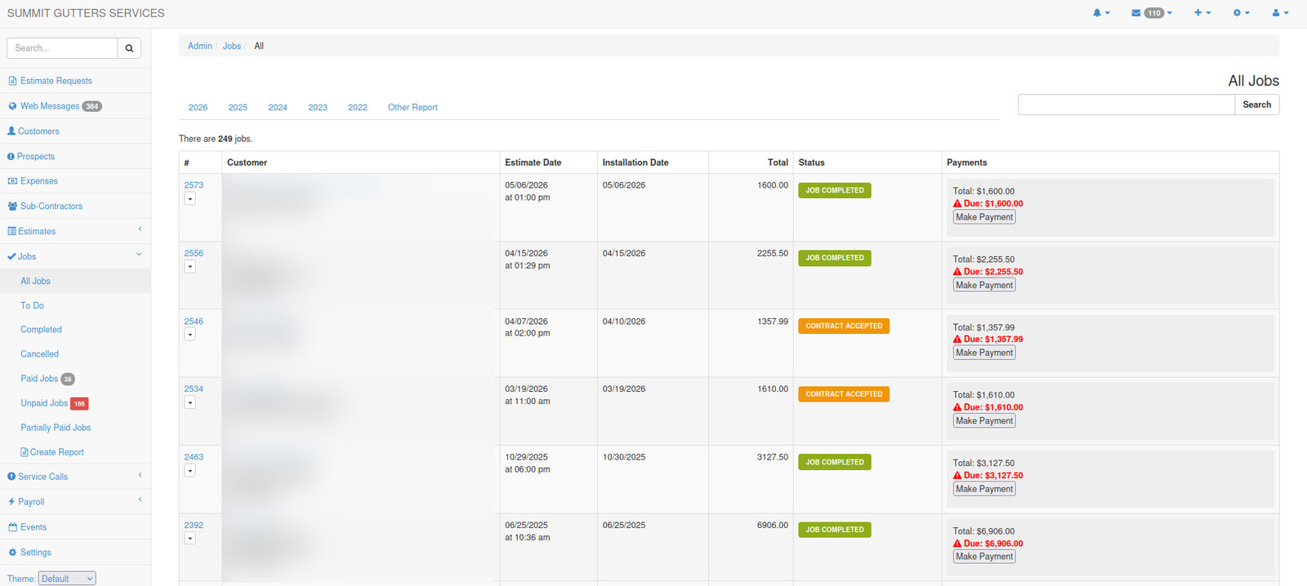Click Make Payment for the $6,906.00 job

click(x=984, y=557)
